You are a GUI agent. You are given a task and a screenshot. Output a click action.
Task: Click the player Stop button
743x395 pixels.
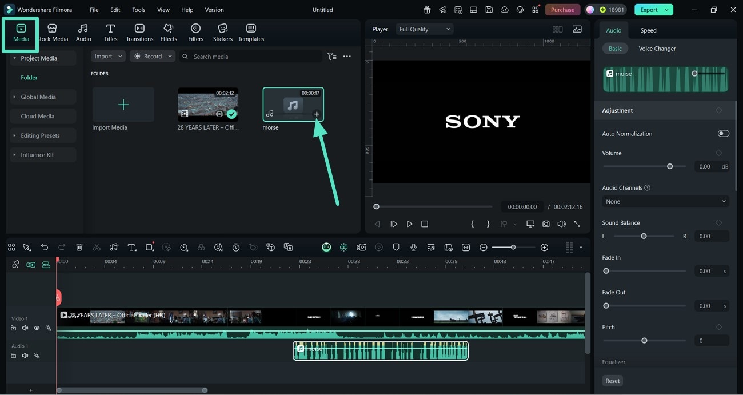425,224
